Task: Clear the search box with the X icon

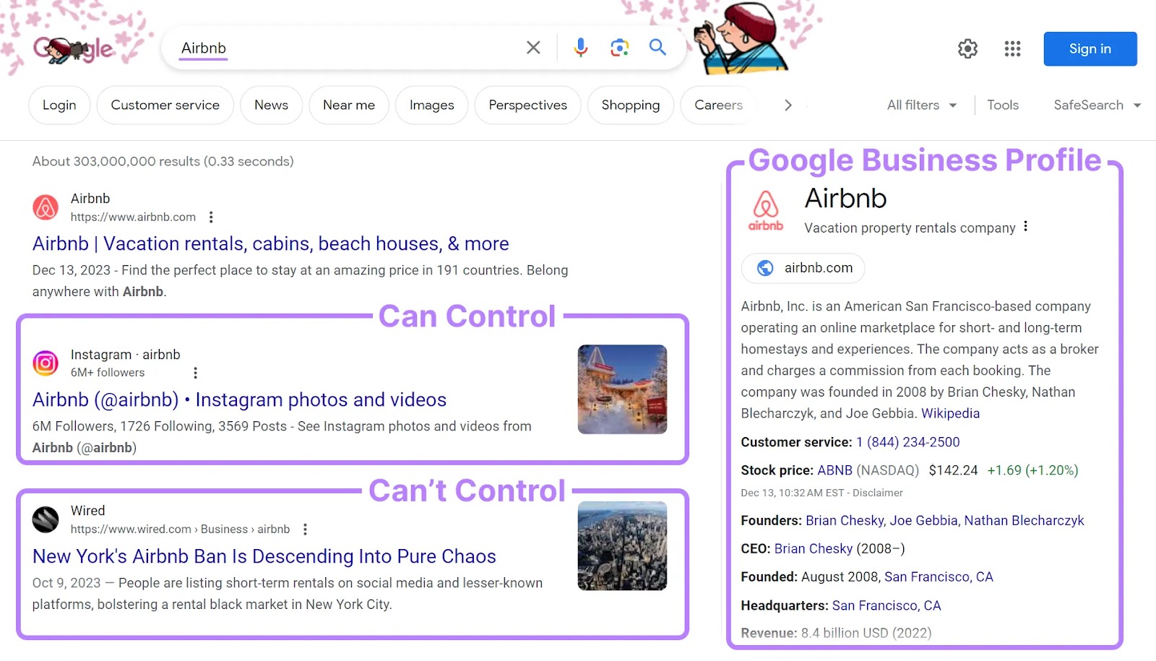Action: coord(533,47)
